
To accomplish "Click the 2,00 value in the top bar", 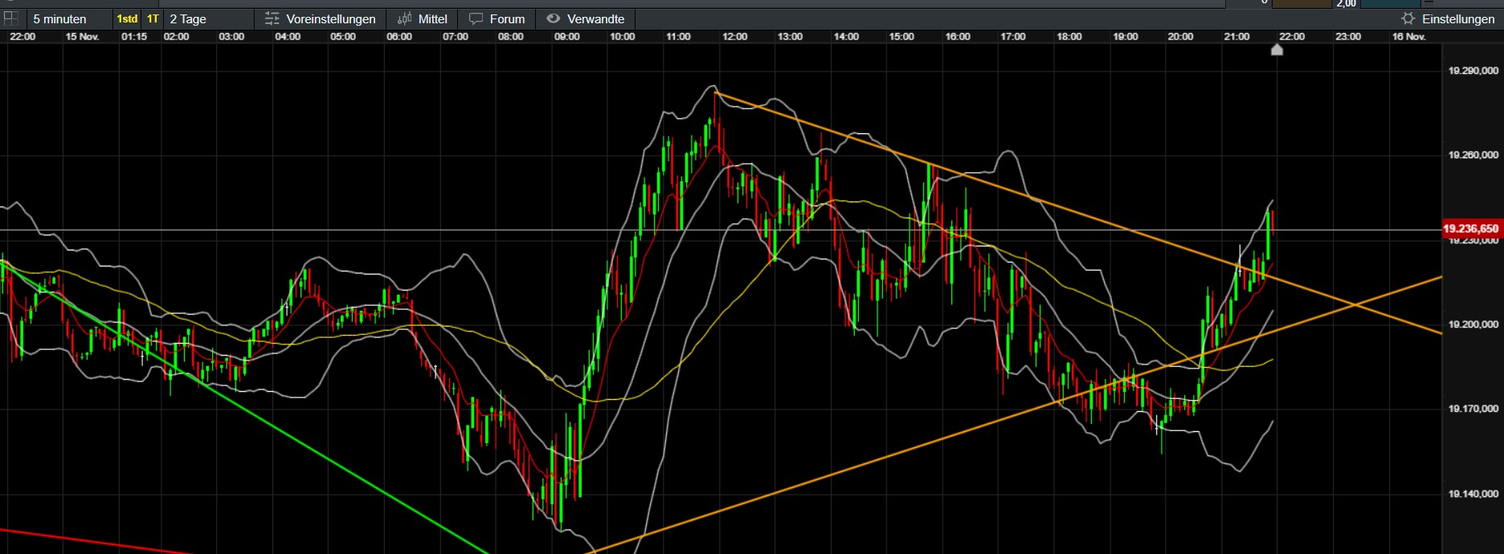I will [1346, 4].
